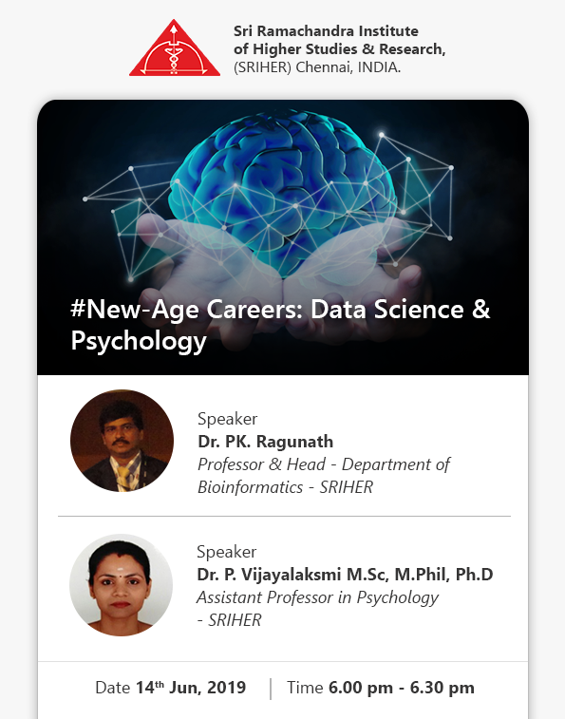Select speaker name Dr. P. Vijayalaksmi
This screenshot has height=719, width=565.
(345, 574)
